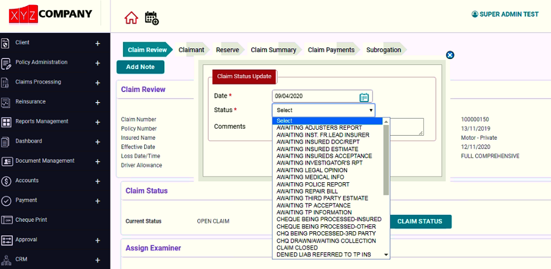Viewport: 551px width, 269px height.
Task: Click the Date input field
Action: pos(316,96)
